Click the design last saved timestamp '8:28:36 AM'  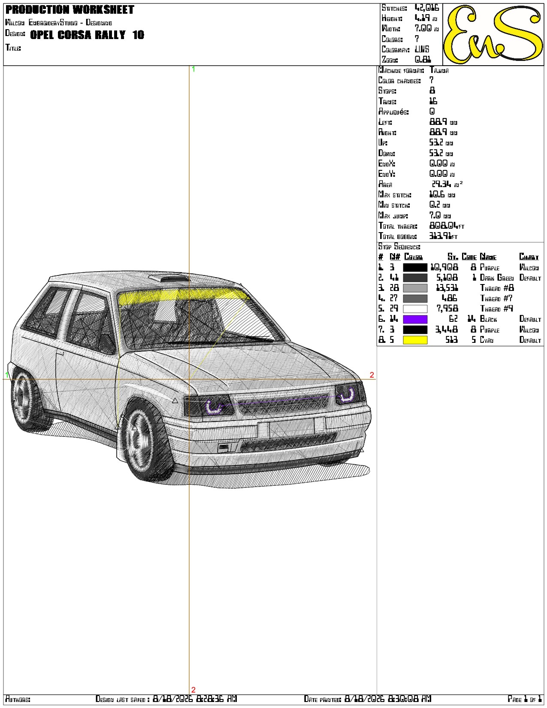216,699
